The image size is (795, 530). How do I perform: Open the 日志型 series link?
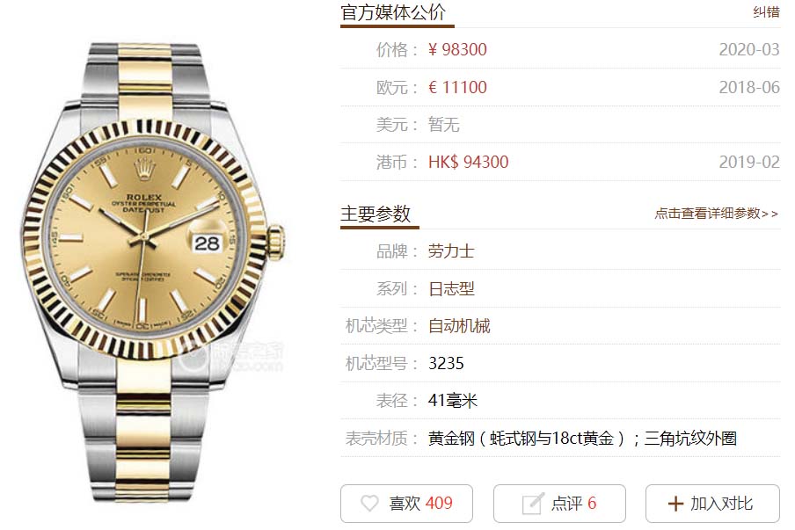tap(451, 289)
